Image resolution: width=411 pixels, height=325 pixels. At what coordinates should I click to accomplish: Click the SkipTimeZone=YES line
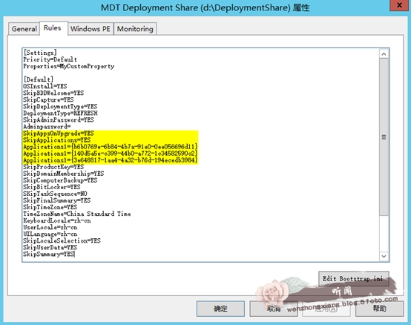coord(50,207)
